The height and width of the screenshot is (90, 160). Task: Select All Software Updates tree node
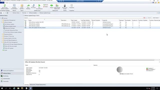click(x=9, y=24)
